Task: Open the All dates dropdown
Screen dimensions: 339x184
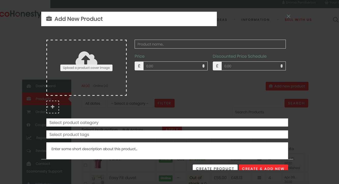Action: coord(94,103)
